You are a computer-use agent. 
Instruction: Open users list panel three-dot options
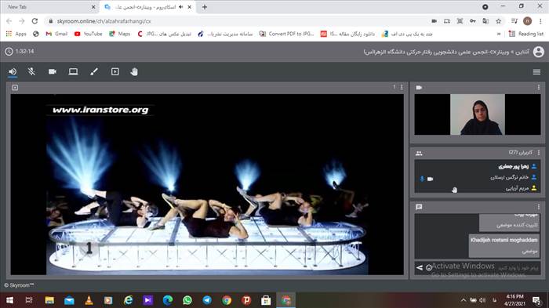pos(539,153)
